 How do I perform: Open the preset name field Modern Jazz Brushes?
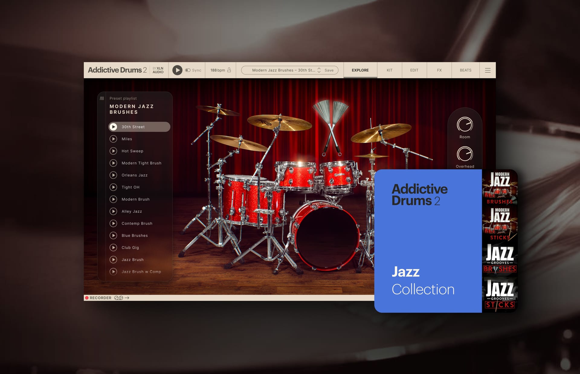click(x=283, y=70)
